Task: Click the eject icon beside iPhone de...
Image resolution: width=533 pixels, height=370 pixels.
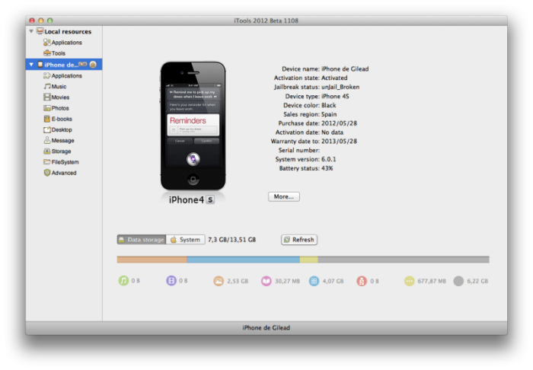Action: [93, 64]
